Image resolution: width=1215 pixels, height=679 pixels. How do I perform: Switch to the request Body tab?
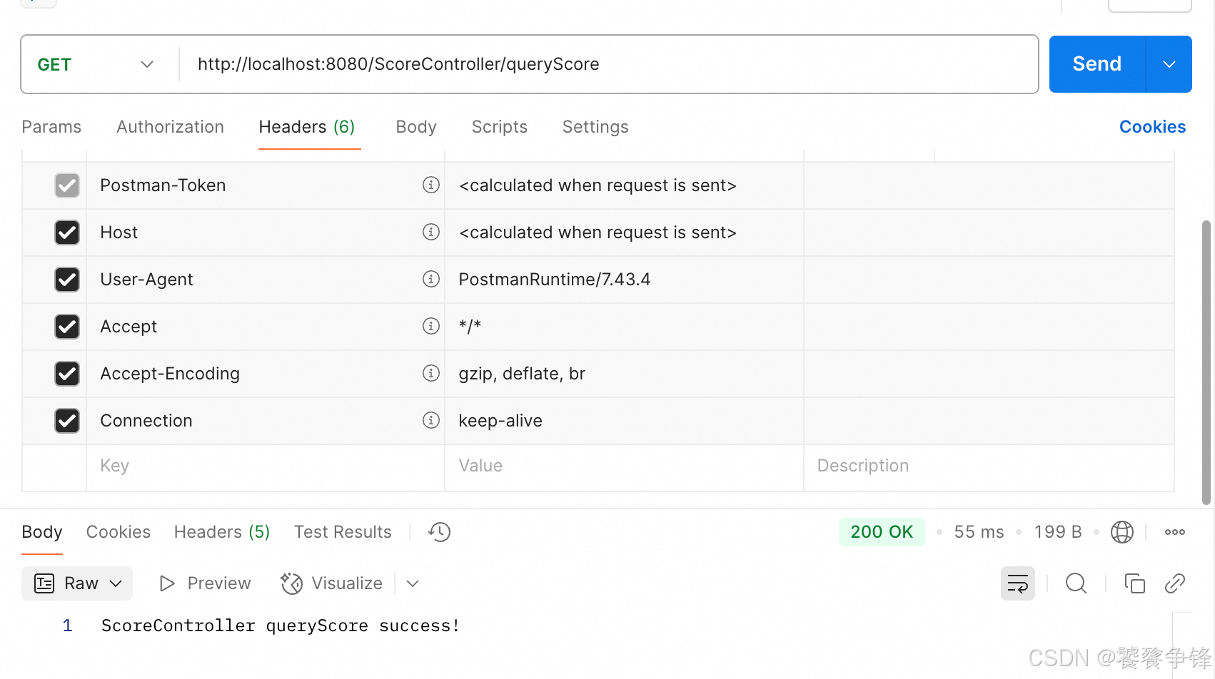415,127
